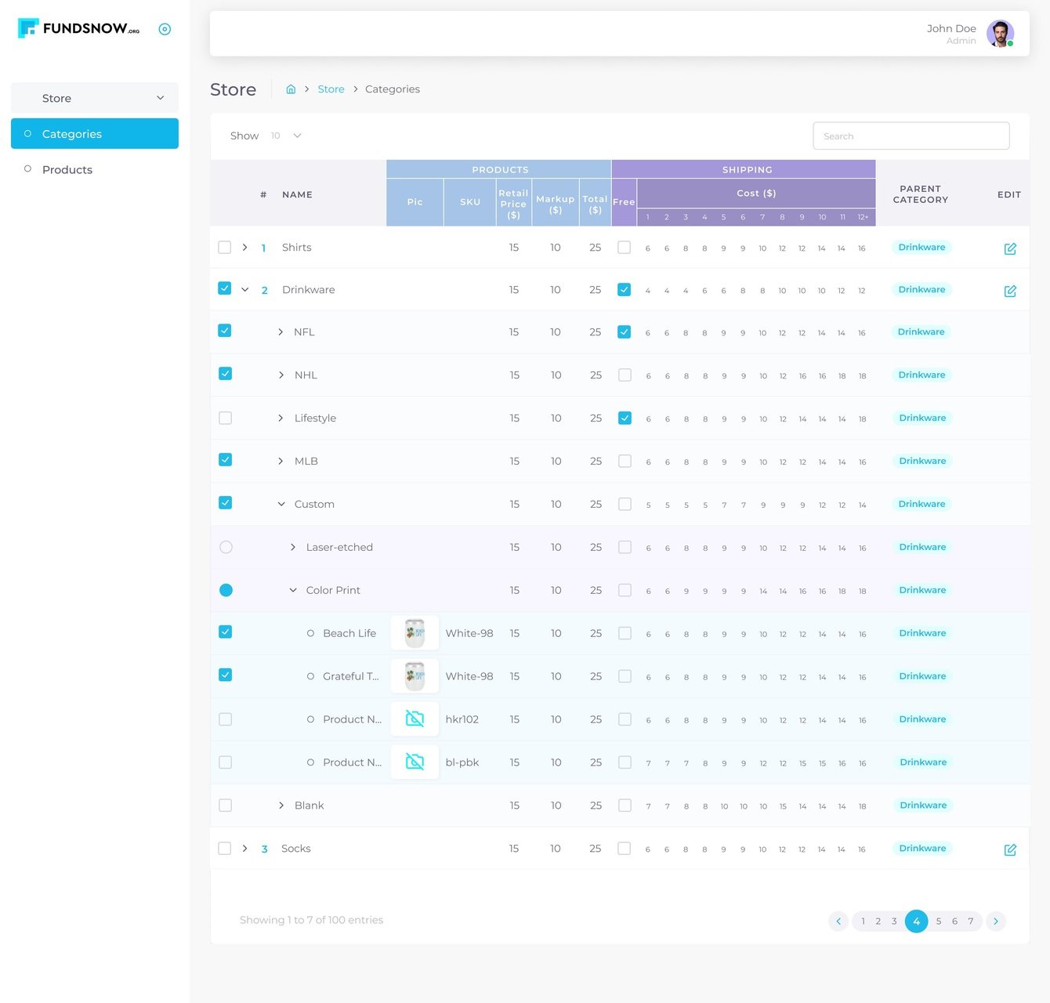Check the Shirts row selection checkbox
Image resolution: width=1050 pixels, height=1003 pixels.
[225, 248]
